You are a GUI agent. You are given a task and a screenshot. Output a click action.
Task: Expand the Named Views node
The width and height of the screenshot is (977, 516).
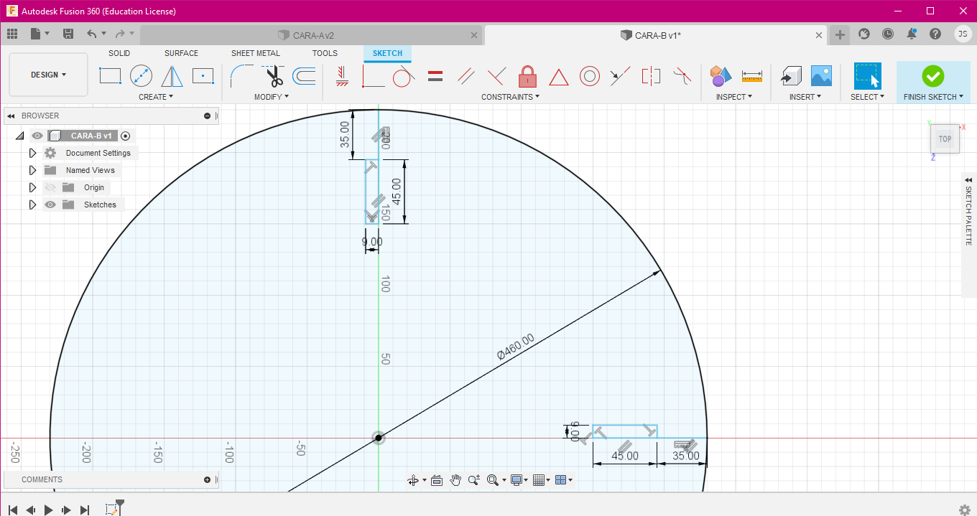[32, 170]
